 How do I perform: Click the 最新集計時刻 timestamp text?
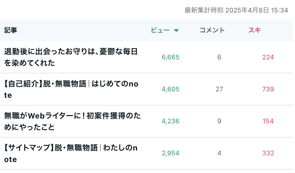click(x=236, y=10)
